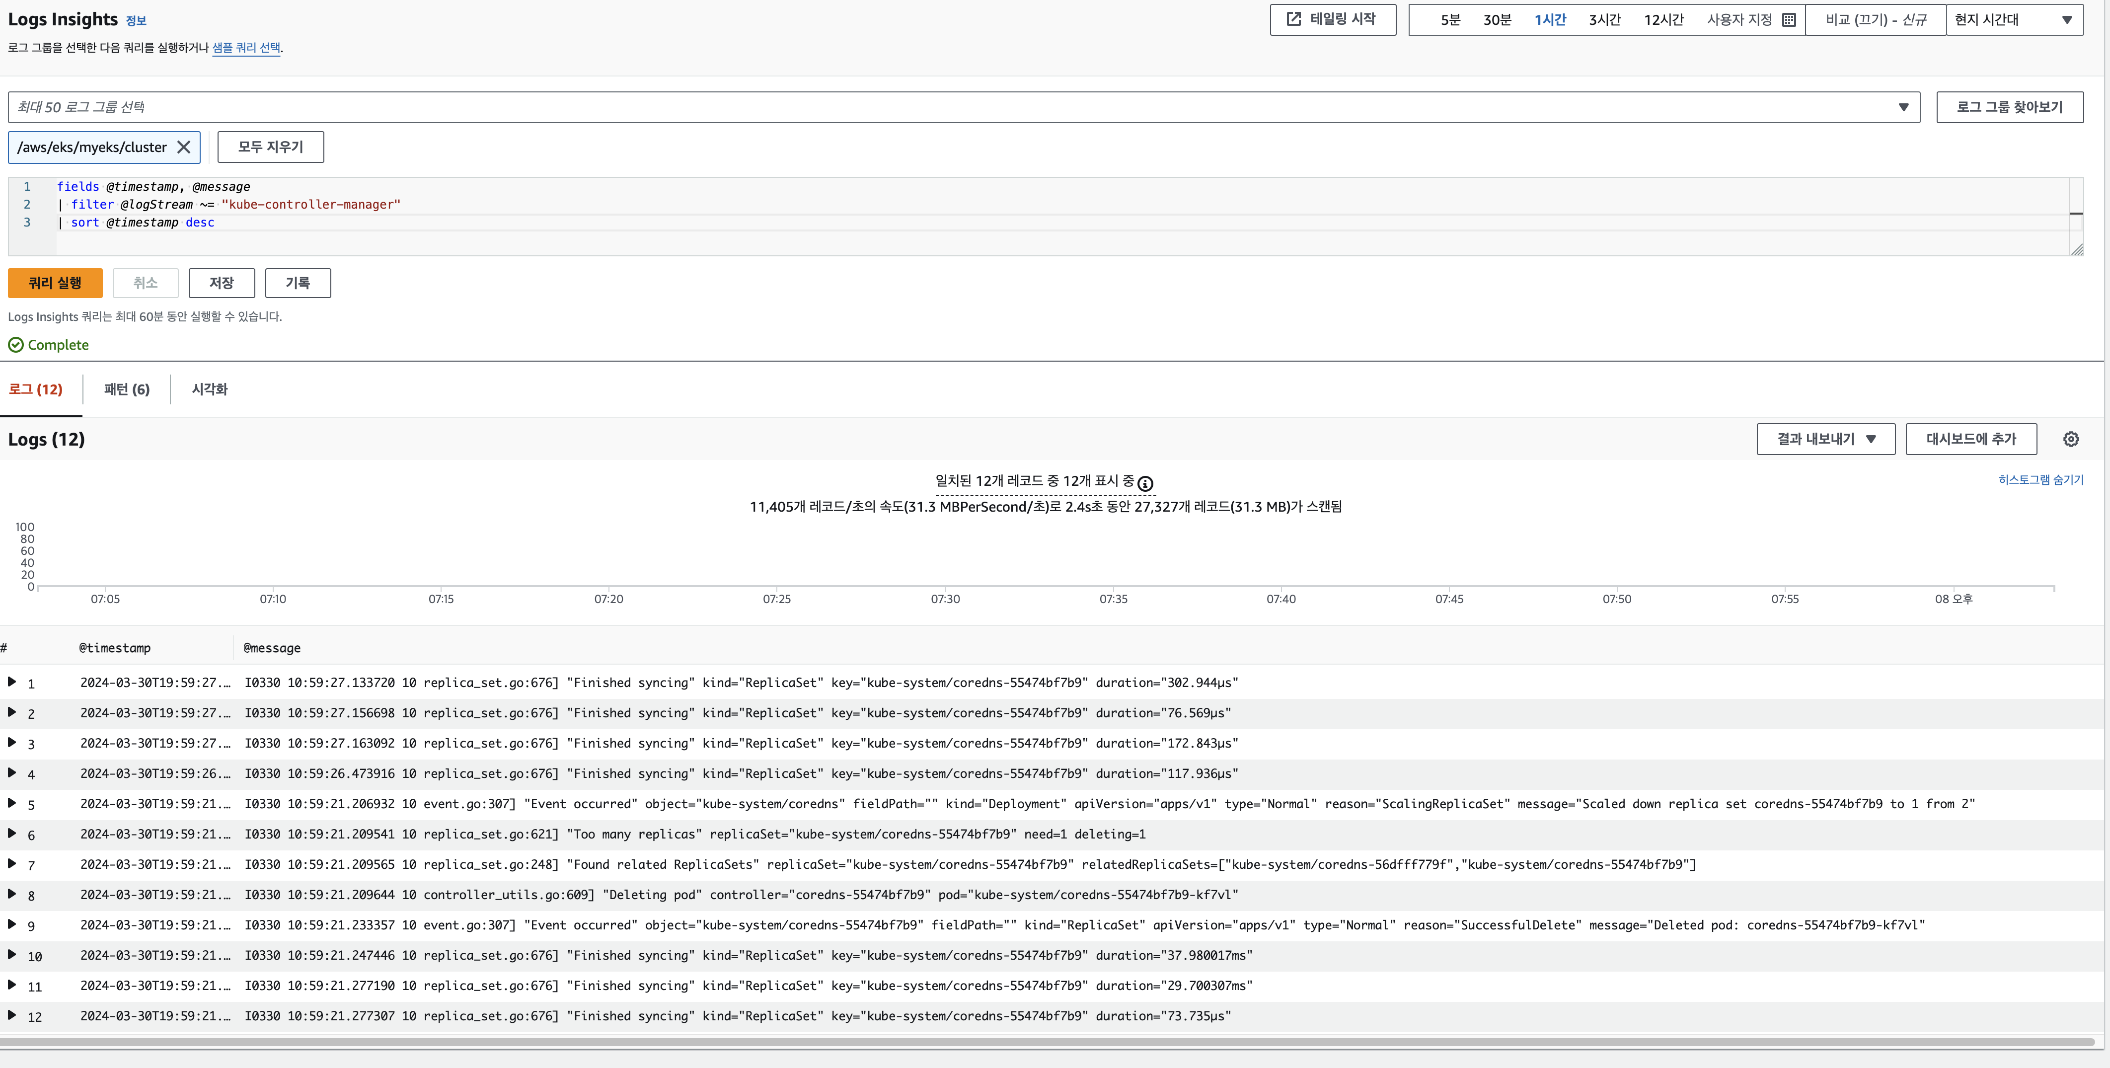Screen dimensions: 2110x1068
Task: Click the custom time range calendar icon
Action: (x=1789, y=20)
